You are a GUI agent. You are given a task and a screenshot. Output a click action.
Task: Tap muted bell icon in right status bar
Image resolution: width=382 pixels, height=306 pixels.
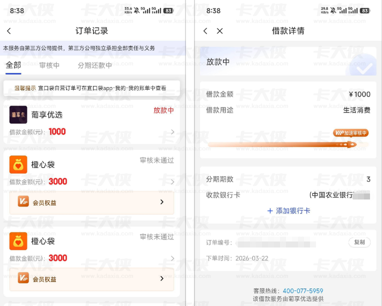333,10
